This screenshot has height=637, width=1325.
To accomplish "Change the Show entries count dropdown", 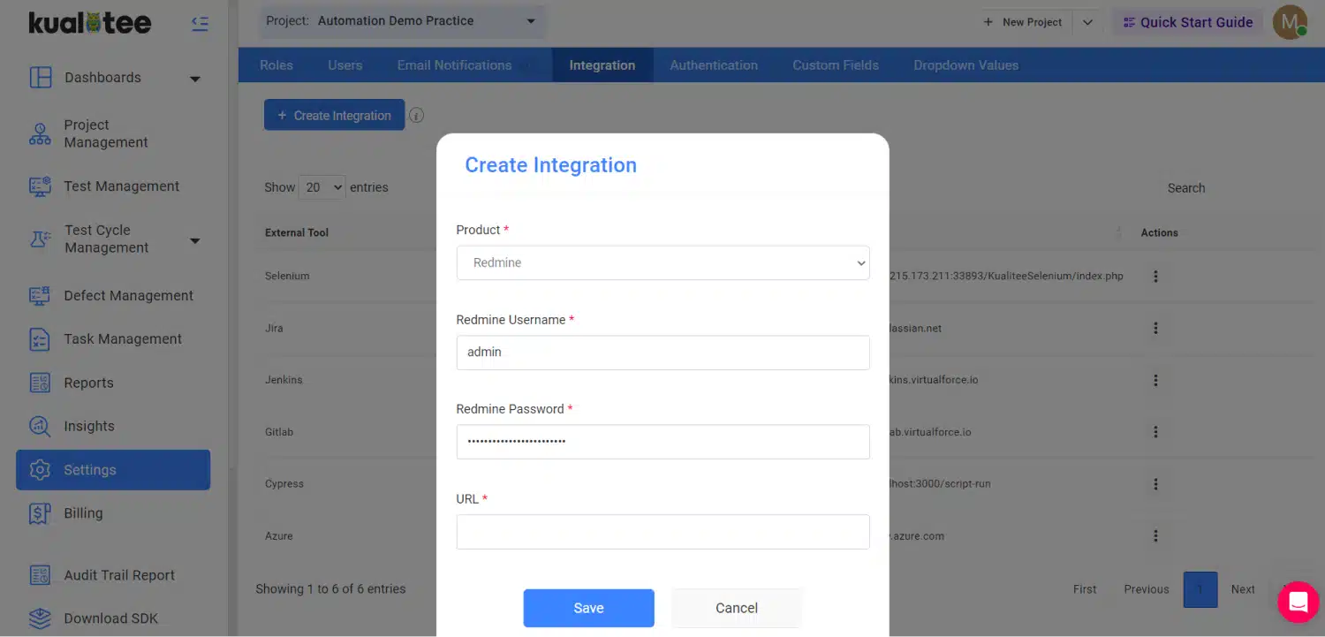I will pos(322,187).
